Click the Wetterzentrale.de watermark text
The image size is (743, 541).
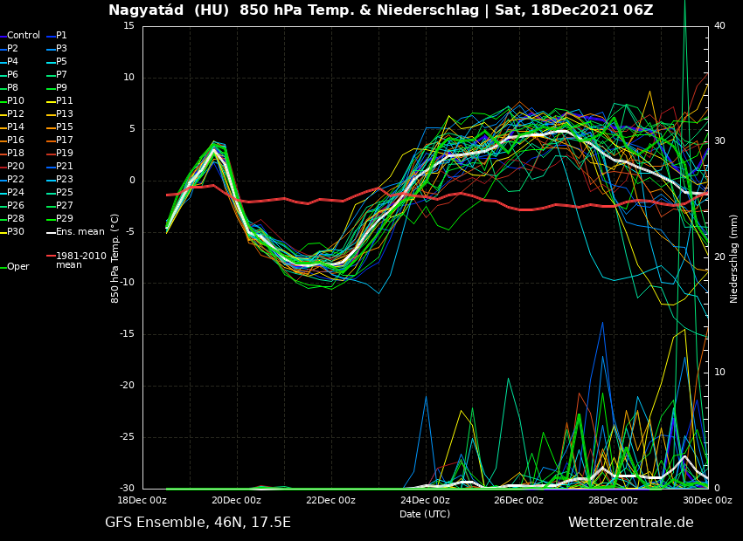pos(630,523)
